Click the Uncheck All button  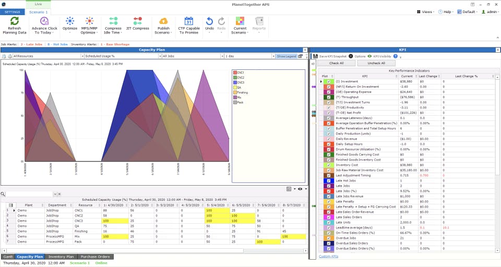pyautogui.click(x=376, y=63)
